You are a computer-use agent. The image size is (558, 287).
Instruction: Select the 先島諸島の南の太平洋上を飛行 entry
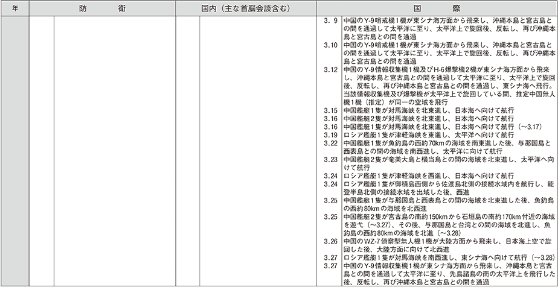pyautogui.click(x=449, y=274)
